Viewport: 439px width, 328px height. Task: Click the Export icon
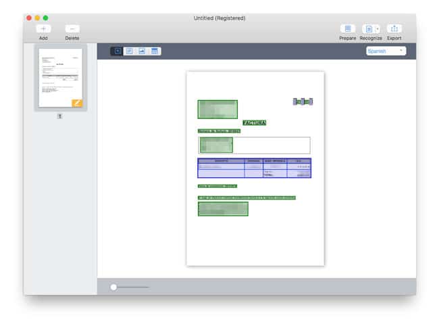pos(394,29)
